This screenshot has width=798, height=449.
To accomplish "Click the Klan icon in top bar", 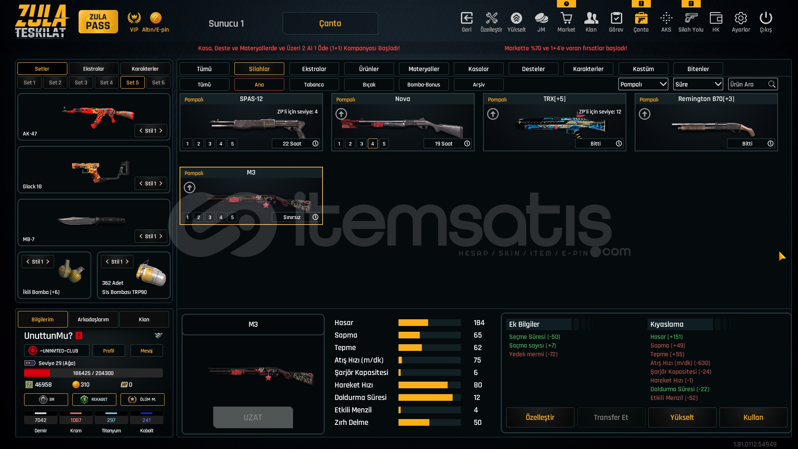I will tap(591, 19).
